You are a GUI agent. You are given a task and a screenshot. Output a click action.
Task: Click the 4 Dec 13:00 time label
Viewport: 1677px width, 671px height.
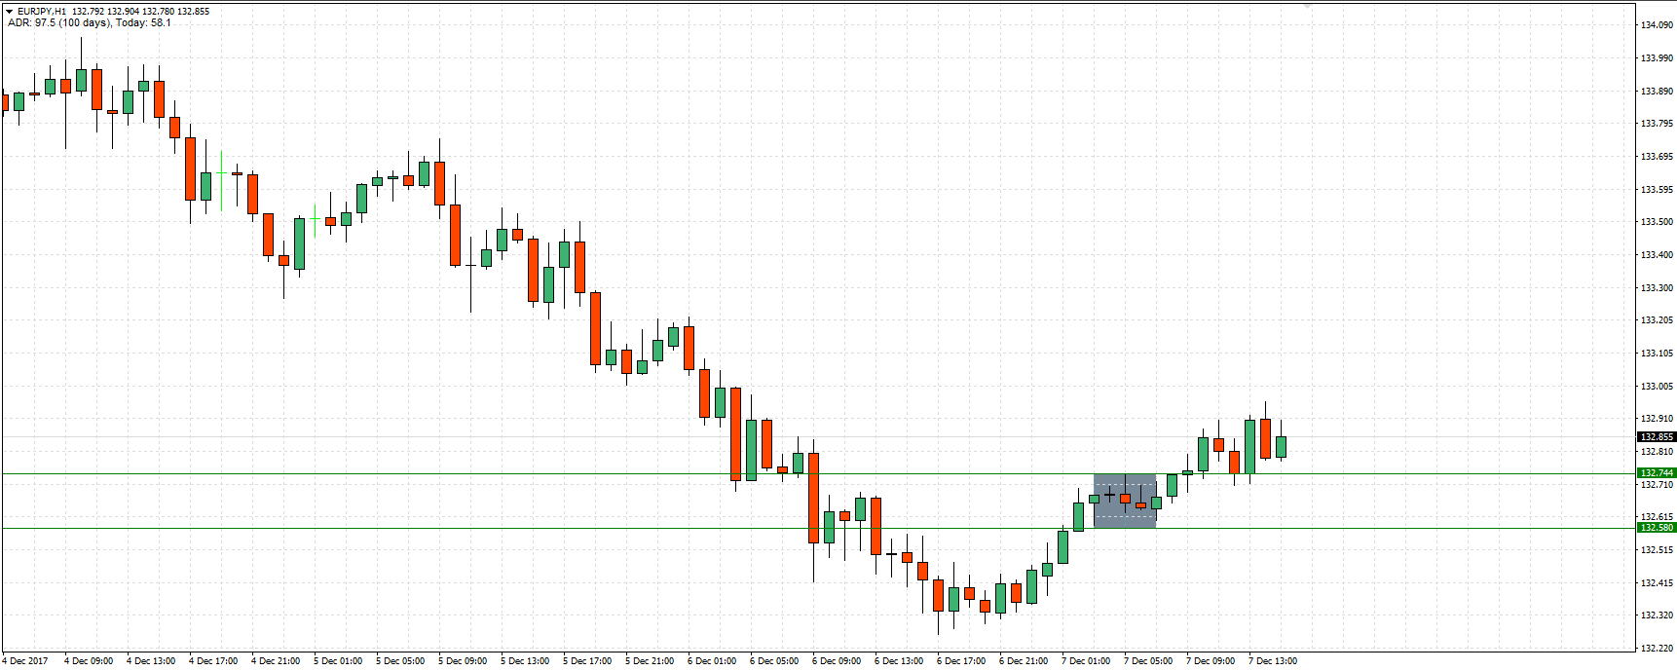[x=151, y=661]
